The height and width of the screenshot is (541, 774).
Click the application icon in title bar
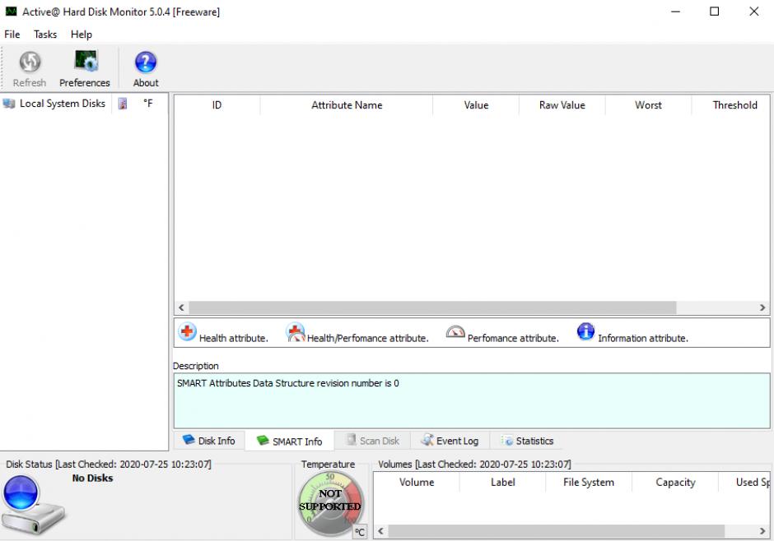pos(11,12)
